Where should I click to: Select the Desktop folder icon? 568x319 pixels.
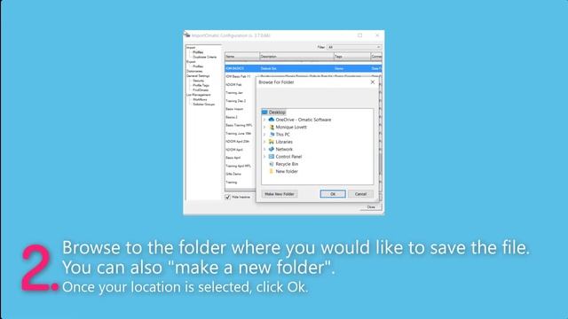pos(264,113)
